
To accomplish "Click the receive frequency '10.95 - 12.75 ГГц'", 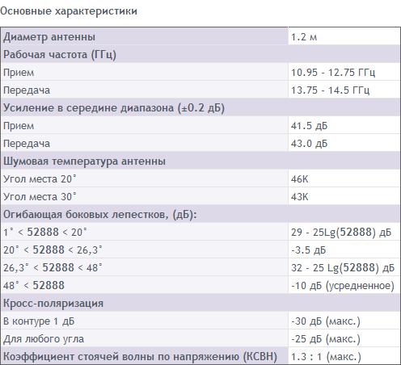I will [333, 73].
